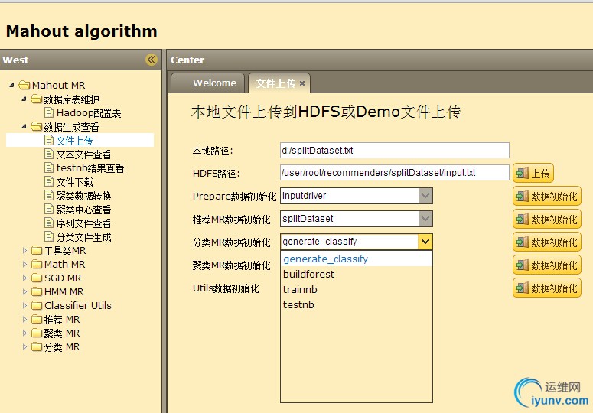Open the 推荐MR数据初始化 splitDataset dropdown arrow
This screenshot has height=413, width=593.
point(425,219)
